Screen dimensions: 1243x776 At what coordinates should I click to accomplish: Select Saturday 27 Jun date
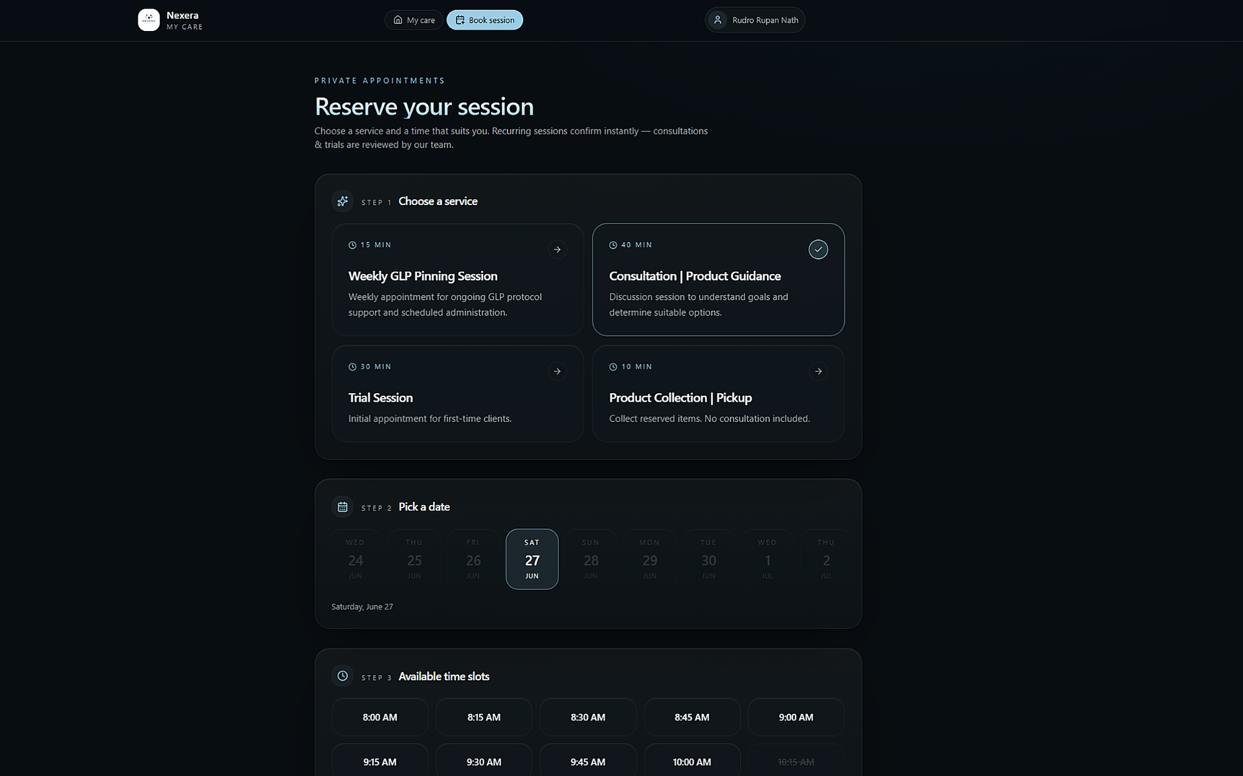[x=532, y=559]
